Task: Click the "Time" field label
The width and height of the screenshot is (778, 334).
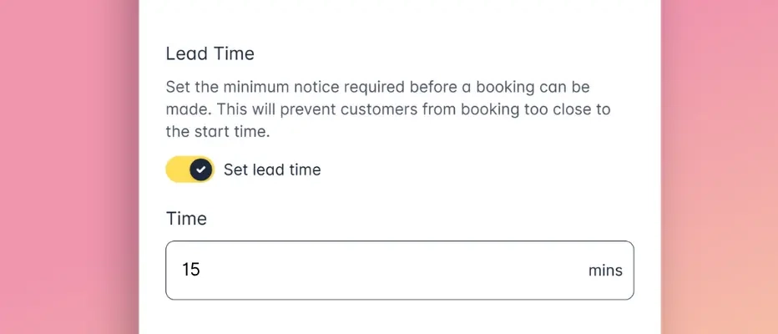Action: click(x=186, y=219)
